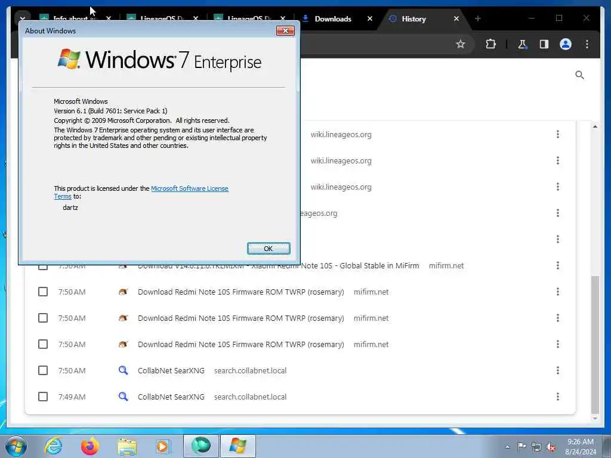Image resolution: width=611 pixels, height=458 pixels.
Task: Open actions menu for 7:50 AM CollabNet SearXNG
Action: point(558,370)
